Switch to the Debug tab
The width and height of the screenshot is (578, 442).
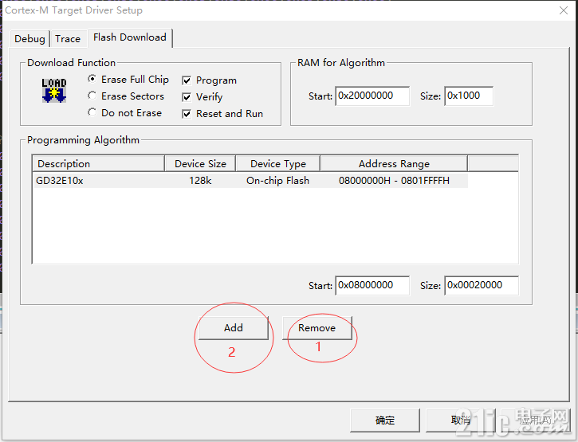coord(29,39)
